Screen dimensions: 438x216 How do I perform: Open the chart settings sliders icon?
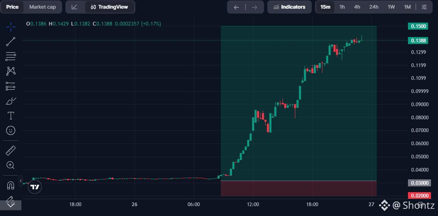[x=424, y=7]
